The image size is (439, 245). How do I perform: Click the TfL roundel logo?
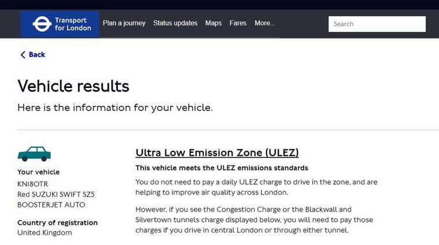(x=42, y=24)
